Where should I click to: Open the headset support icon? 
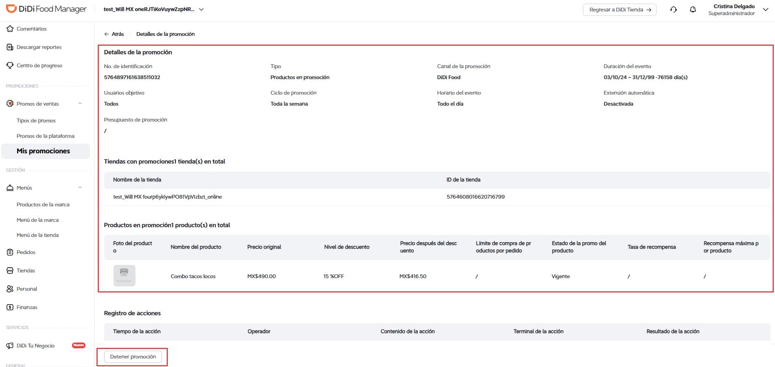coord(674,9)
